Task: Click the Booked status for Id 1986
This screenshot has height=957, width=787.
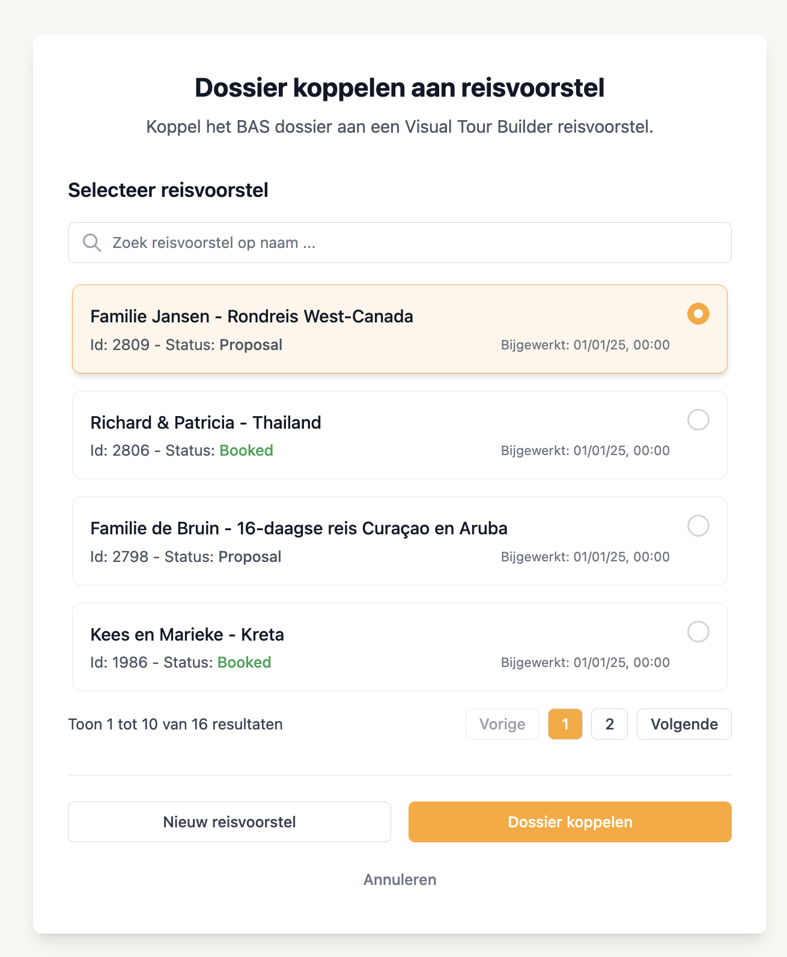Action: point(244,662)
